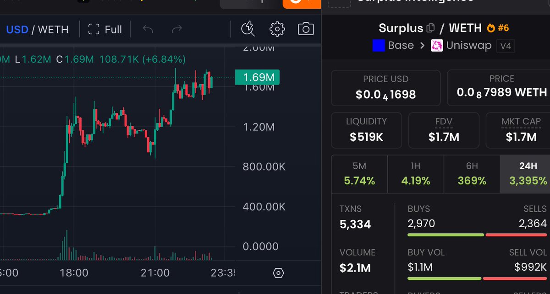Select the 1H timeframe tab
The width and height of the screenshot is (550, 294).
click(415, 174)
